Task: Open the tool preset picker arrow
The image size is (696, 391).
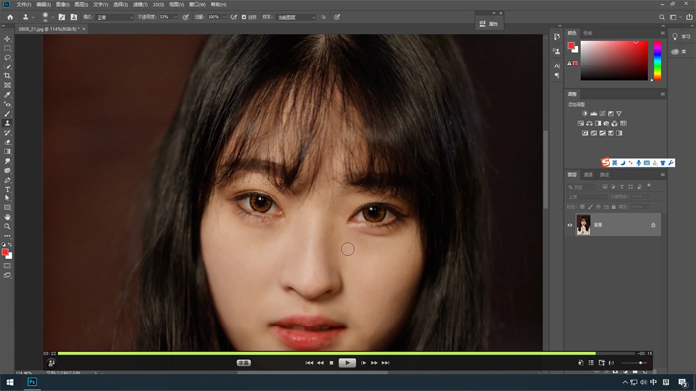Action: 33,17
